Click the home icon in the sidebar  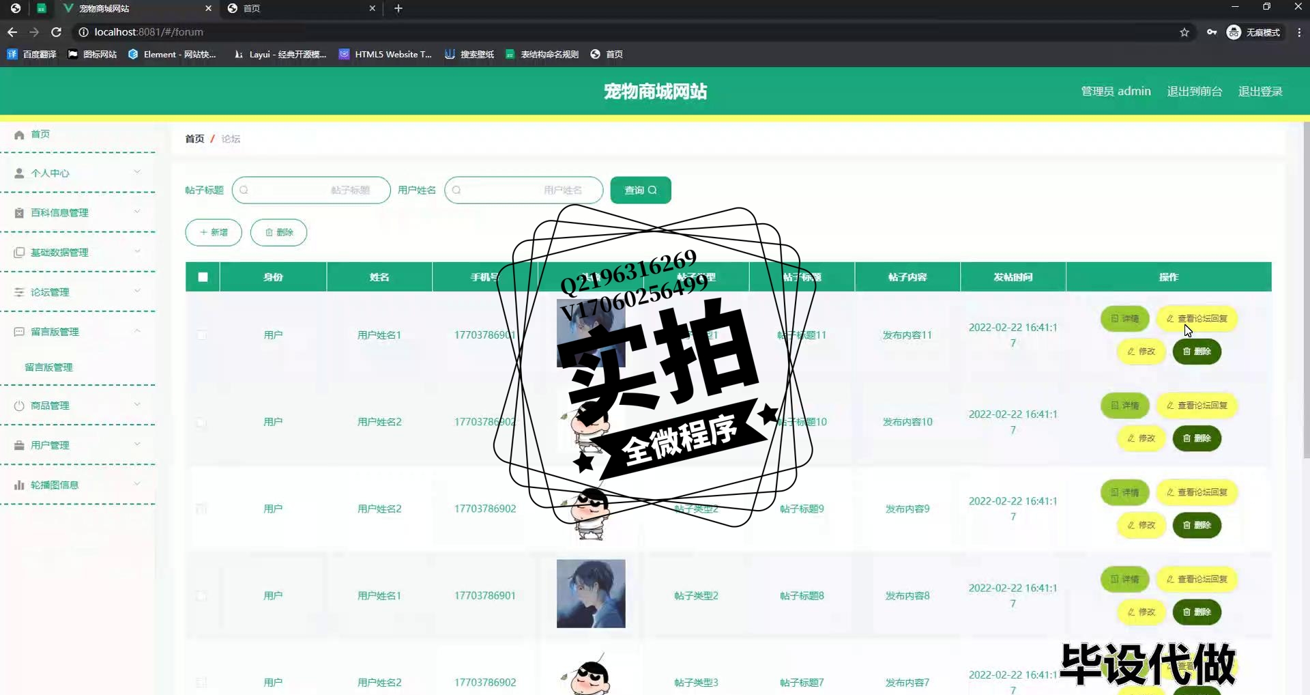pos(19,134)
